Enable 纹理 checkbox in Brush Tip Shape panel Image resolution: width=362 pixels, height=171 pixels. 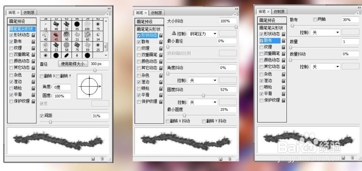11,48
